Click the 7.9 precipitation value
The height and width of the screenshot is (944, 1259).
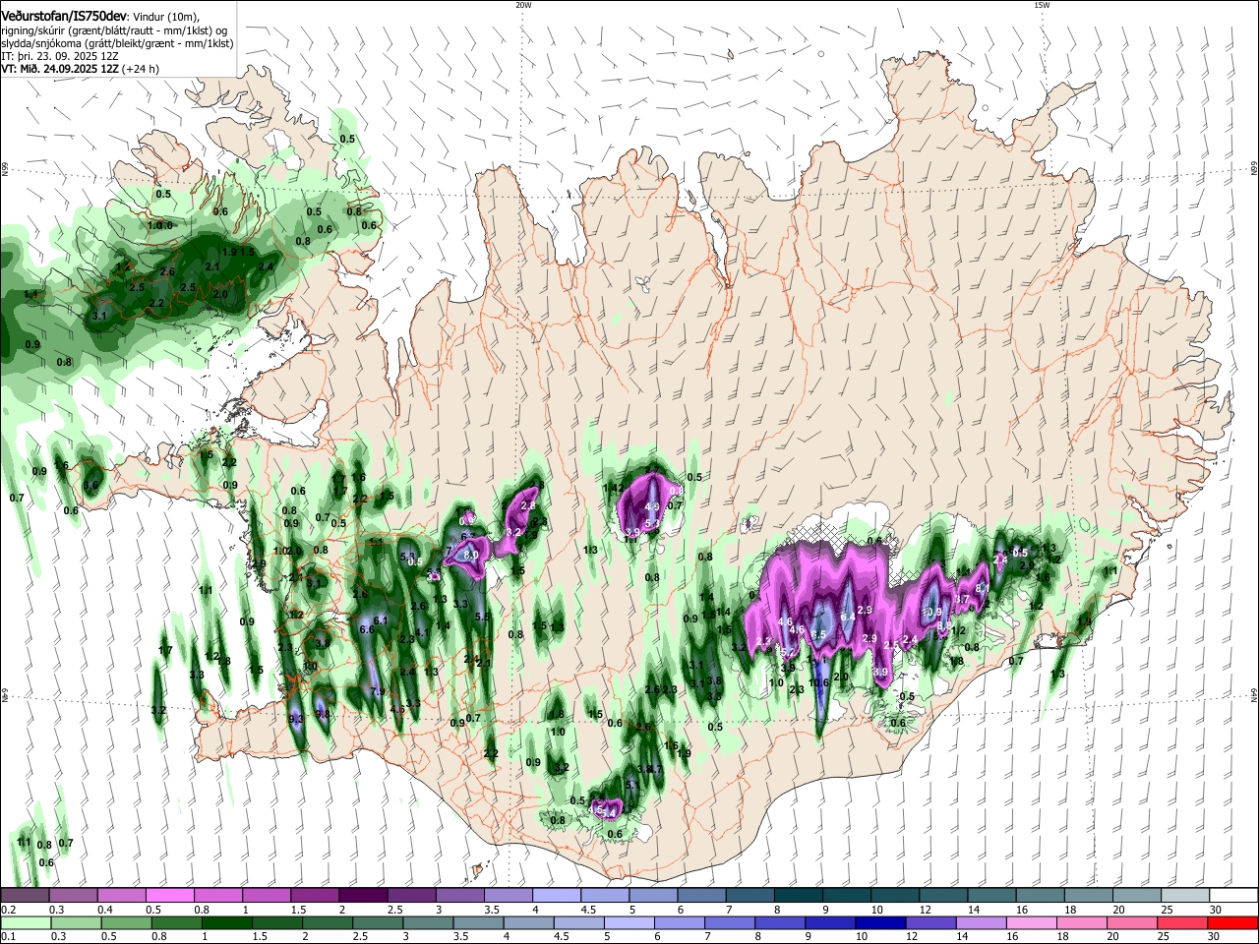click(x=378, y=691)
